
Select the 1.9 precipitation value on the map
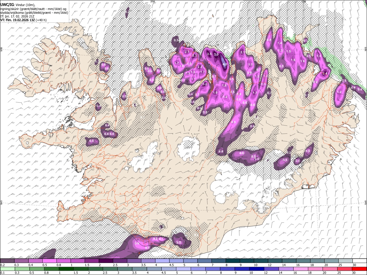pos(215,93)
